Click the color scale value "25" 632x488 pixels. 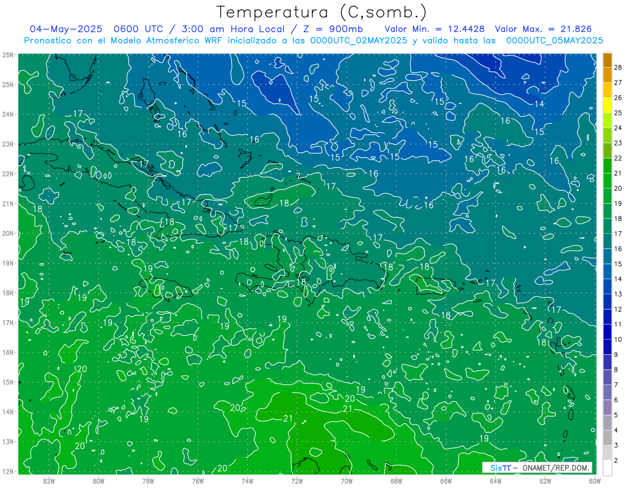click(x=618, y=113)
